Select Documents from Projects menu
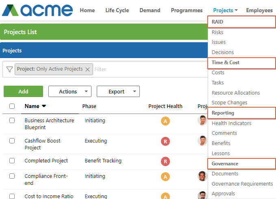This screenshot has width=276, height=199. coord(225,174)
